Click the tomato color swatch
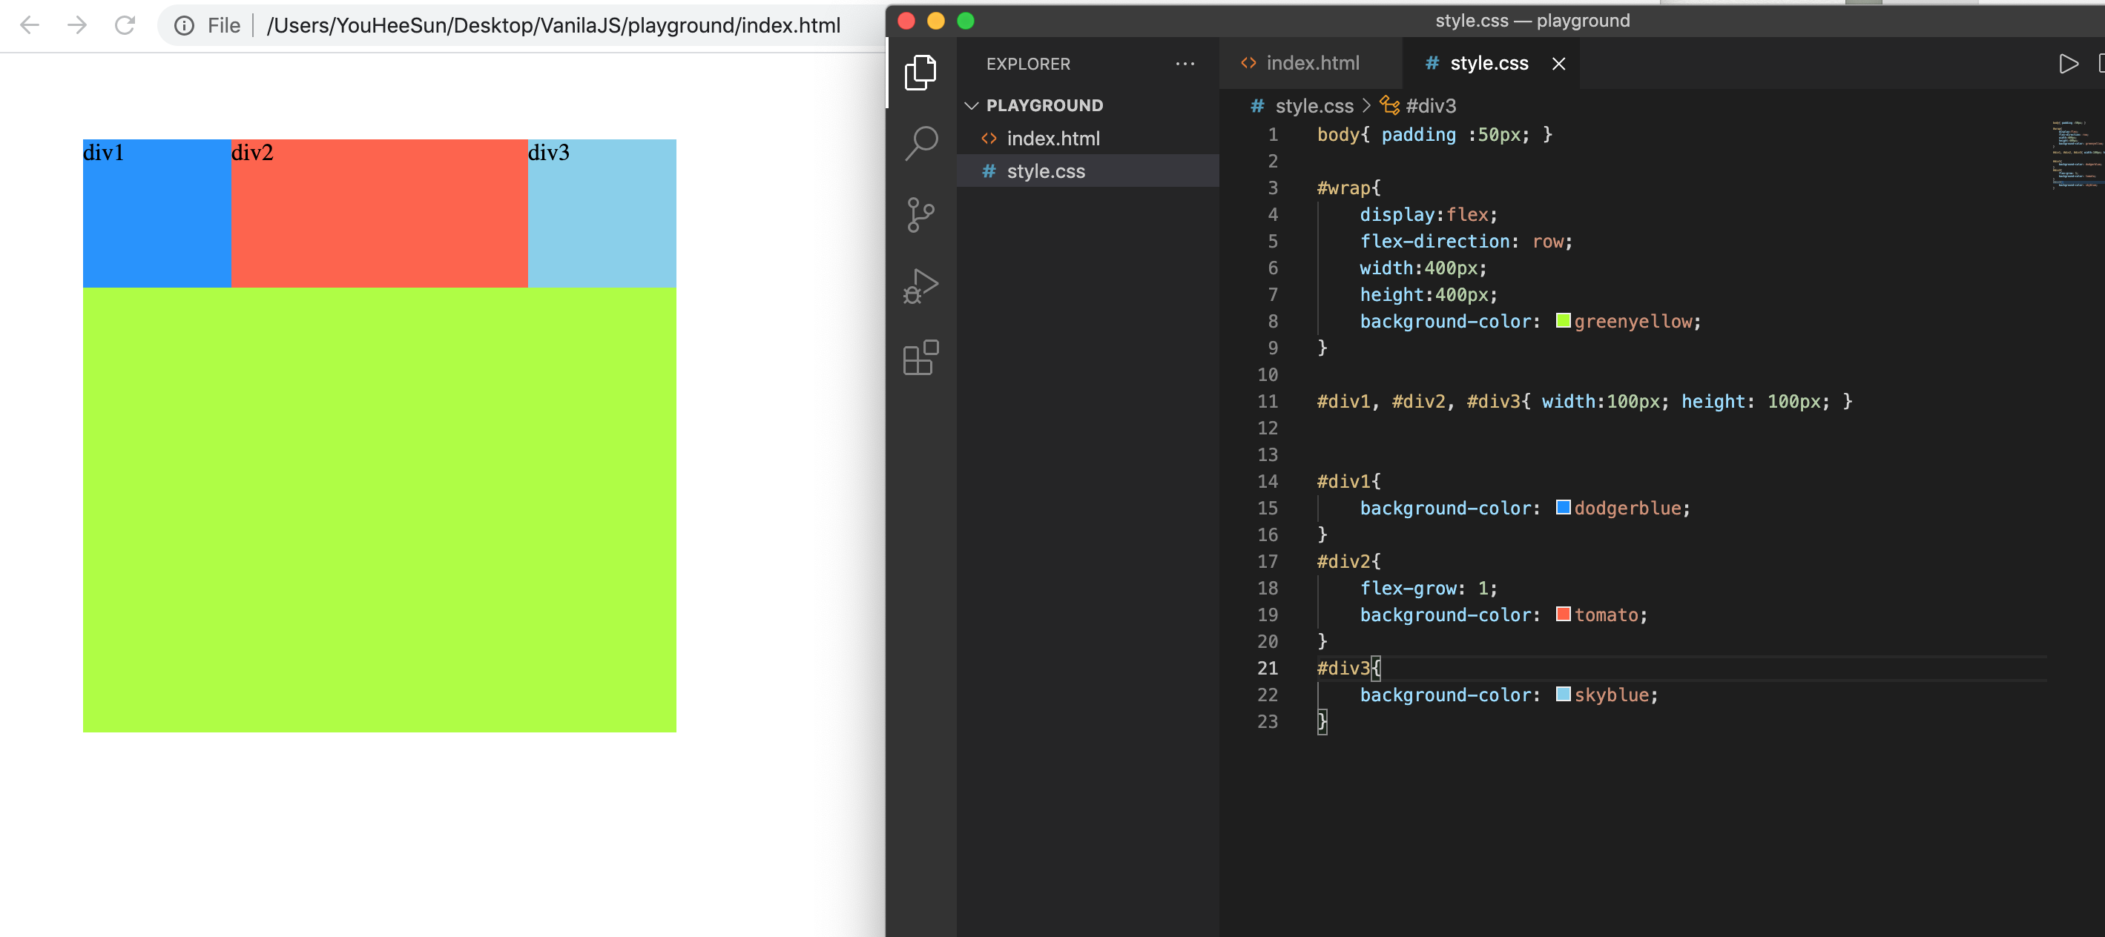 coord(1562,614)
